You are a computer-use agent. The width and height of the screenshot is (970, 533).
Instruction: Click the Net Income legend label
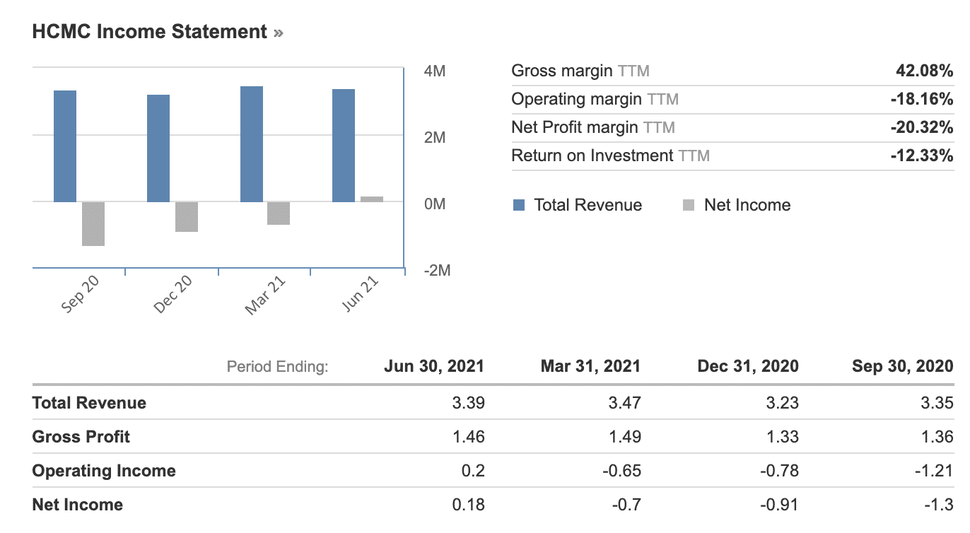tap(747, 205)
